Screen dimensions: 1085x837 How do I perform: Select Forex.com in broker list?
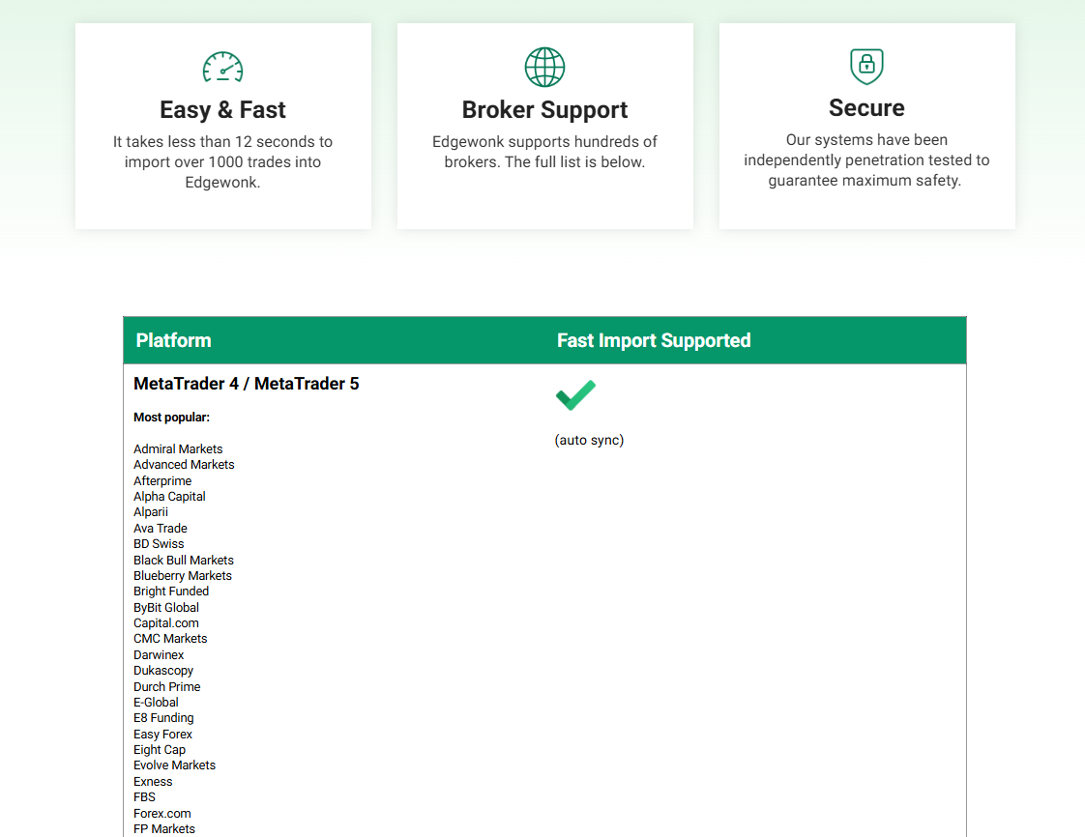[161, 814]
